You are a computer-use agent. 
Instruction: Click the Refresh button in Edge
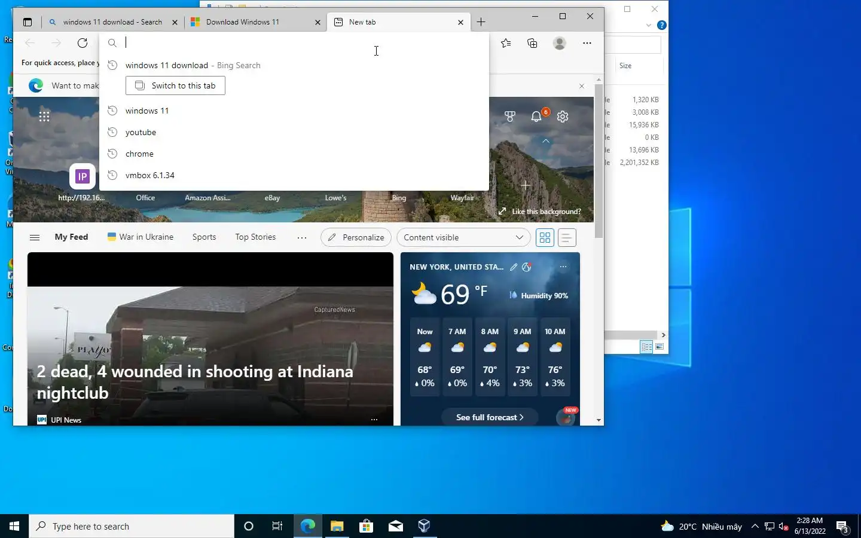83,43
